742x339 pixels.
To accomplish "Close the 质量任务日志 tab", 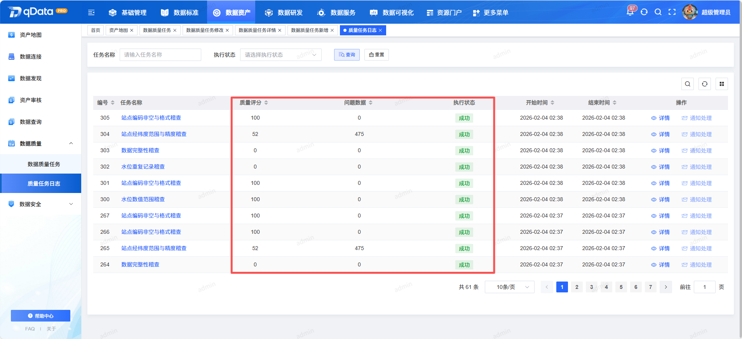I will click(x=380, y=30).
